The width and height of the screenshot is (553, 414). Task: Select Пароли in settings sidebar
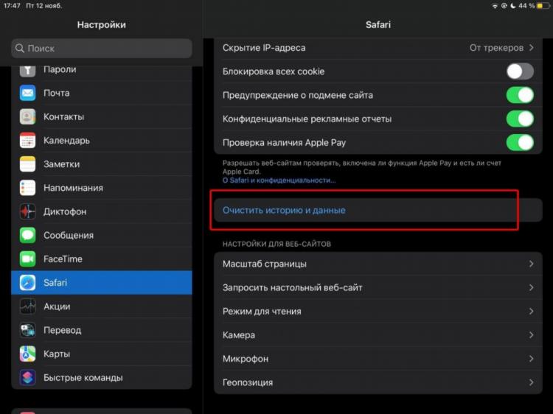tap(102, 71)
